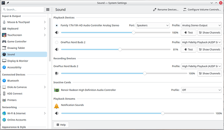
Task: Click the Notification Sounds bell icon
Action: coord(57,106)
